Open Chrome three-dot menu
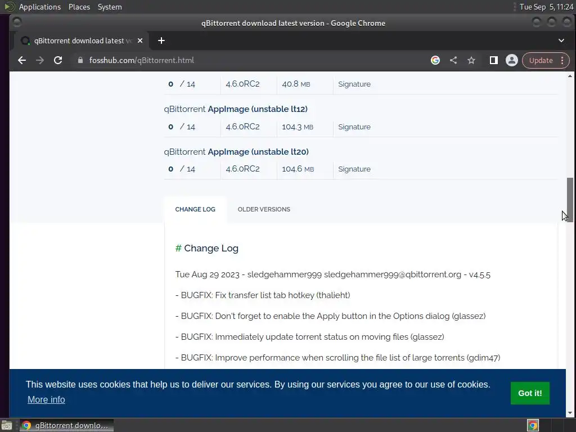The image size is (576, 432). pos(562,60)
